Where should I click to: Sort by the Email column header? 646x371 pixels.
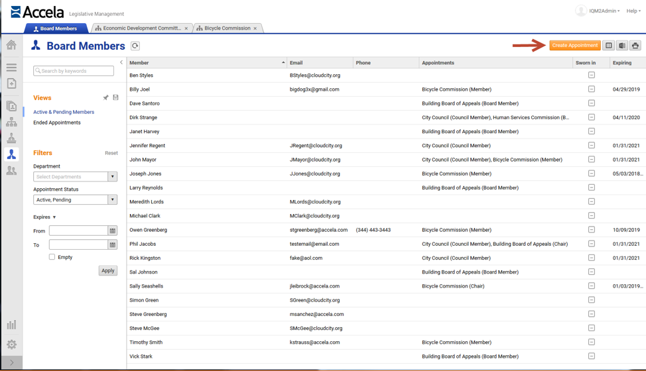[320, 62]
